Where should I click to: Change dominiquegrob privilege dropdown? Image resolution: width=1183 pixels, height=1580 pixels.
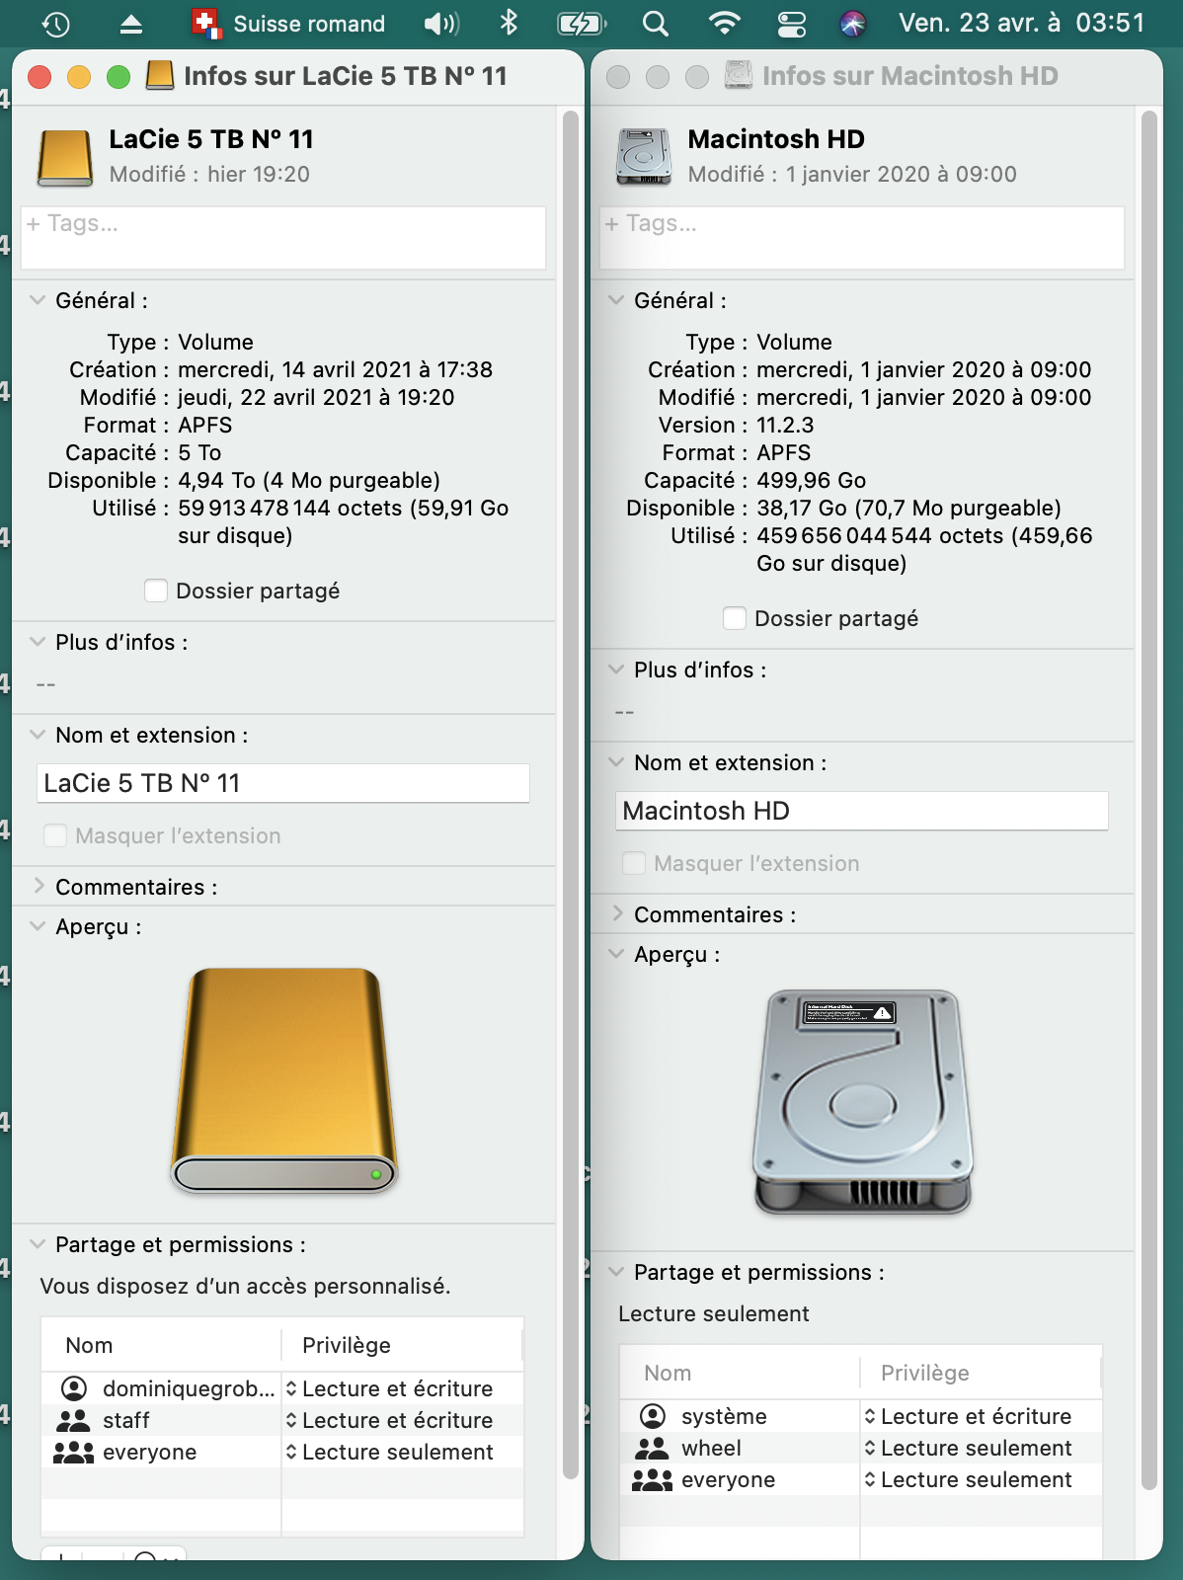(x=390, y=1388)
